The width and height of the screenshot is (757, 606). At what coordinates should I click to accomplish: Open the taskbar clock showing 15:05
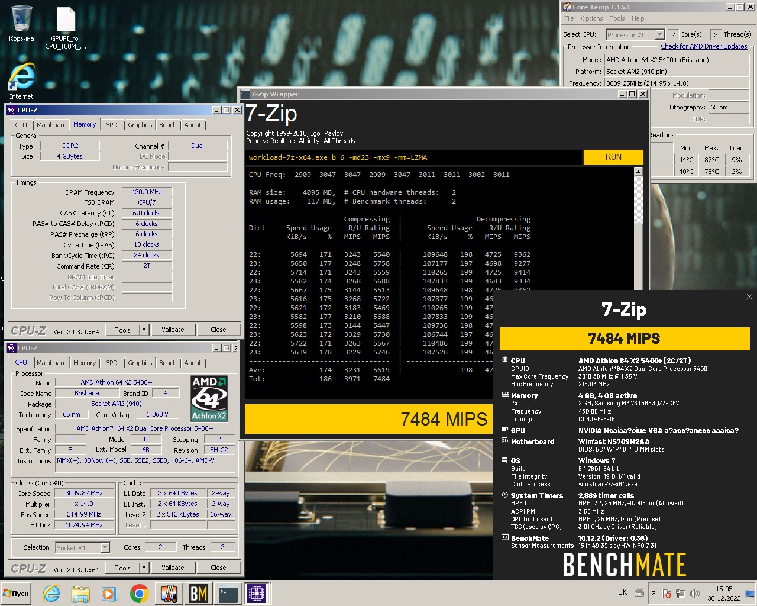(x=724, y=594)
